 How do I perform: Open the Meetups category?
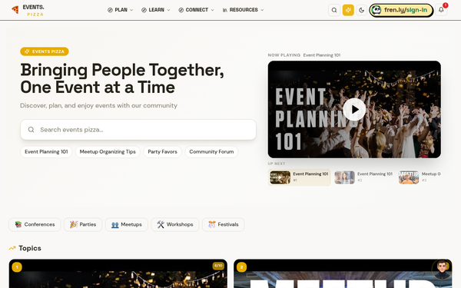[x=127, y=224]
